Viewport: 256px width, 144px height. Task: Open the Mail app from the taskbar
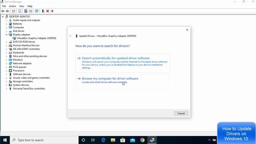pyautogui.click(x=132, y=140)
